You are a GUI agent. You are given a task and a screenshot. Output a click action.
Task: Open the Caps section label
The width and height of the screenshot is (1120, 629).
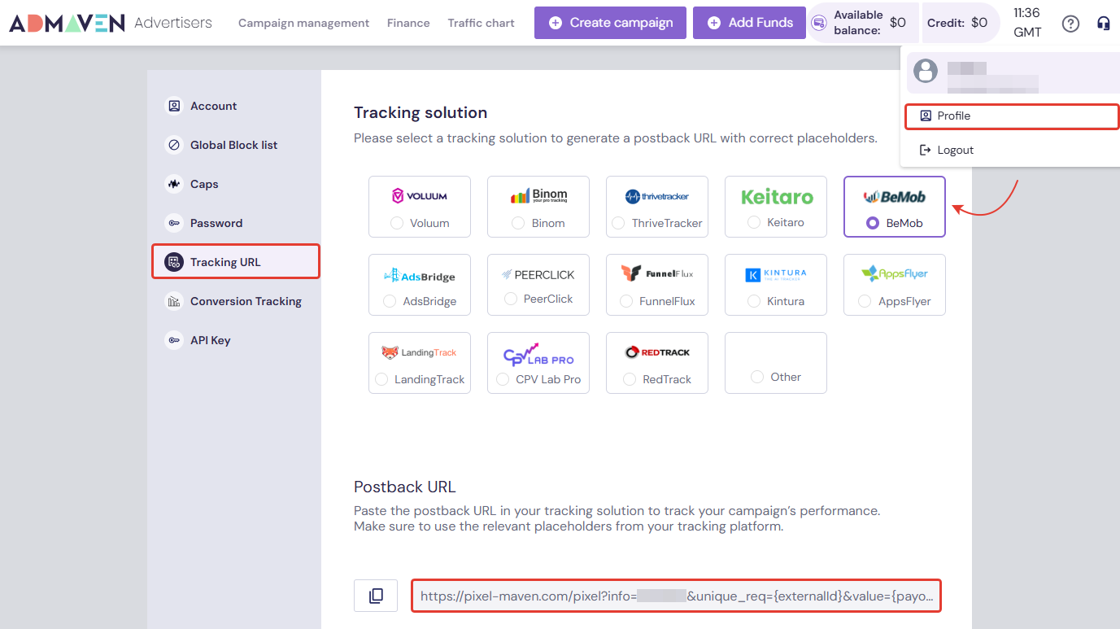[x=204, y=184]
